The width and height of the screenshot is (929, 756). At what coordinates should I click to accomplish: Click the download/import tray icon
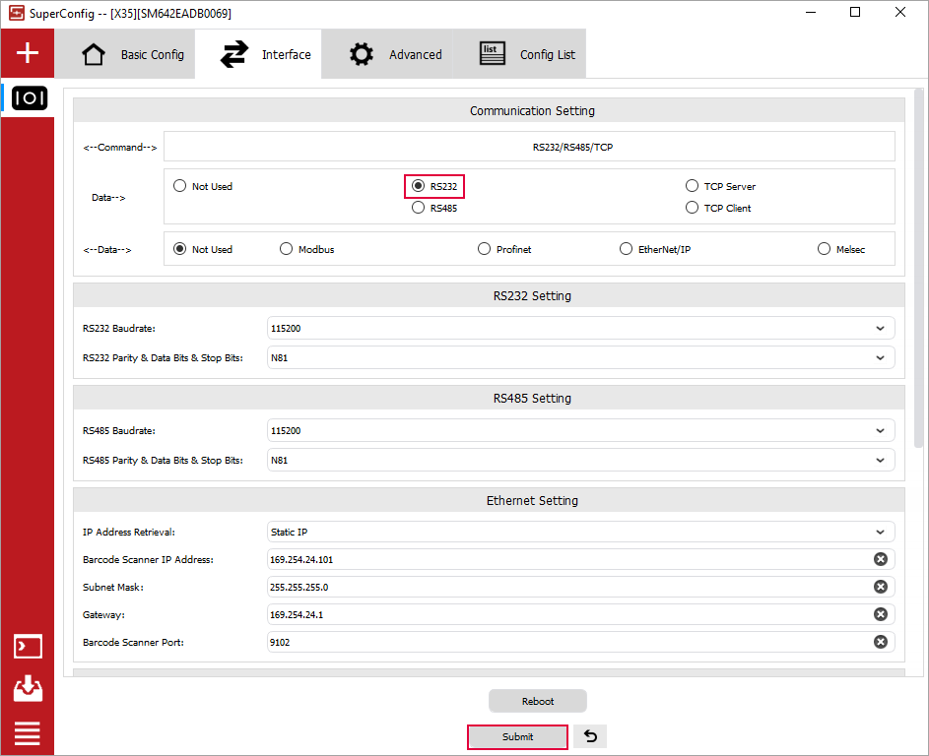pyautogui.click(x=28, y=689)
